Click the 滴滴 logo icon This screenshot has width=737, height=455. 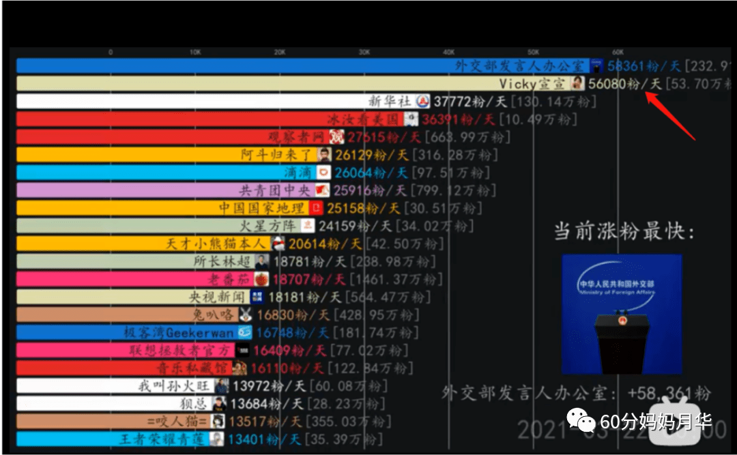click(323, 173)
